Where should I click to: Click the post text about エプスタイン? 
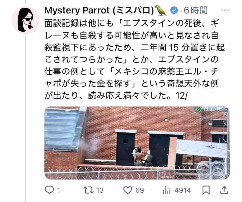coord(134,59)
